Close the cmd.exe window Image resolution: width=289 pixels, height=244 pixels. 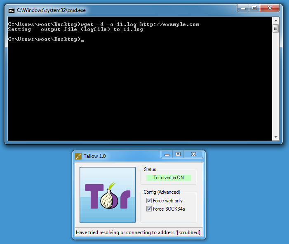270,8
